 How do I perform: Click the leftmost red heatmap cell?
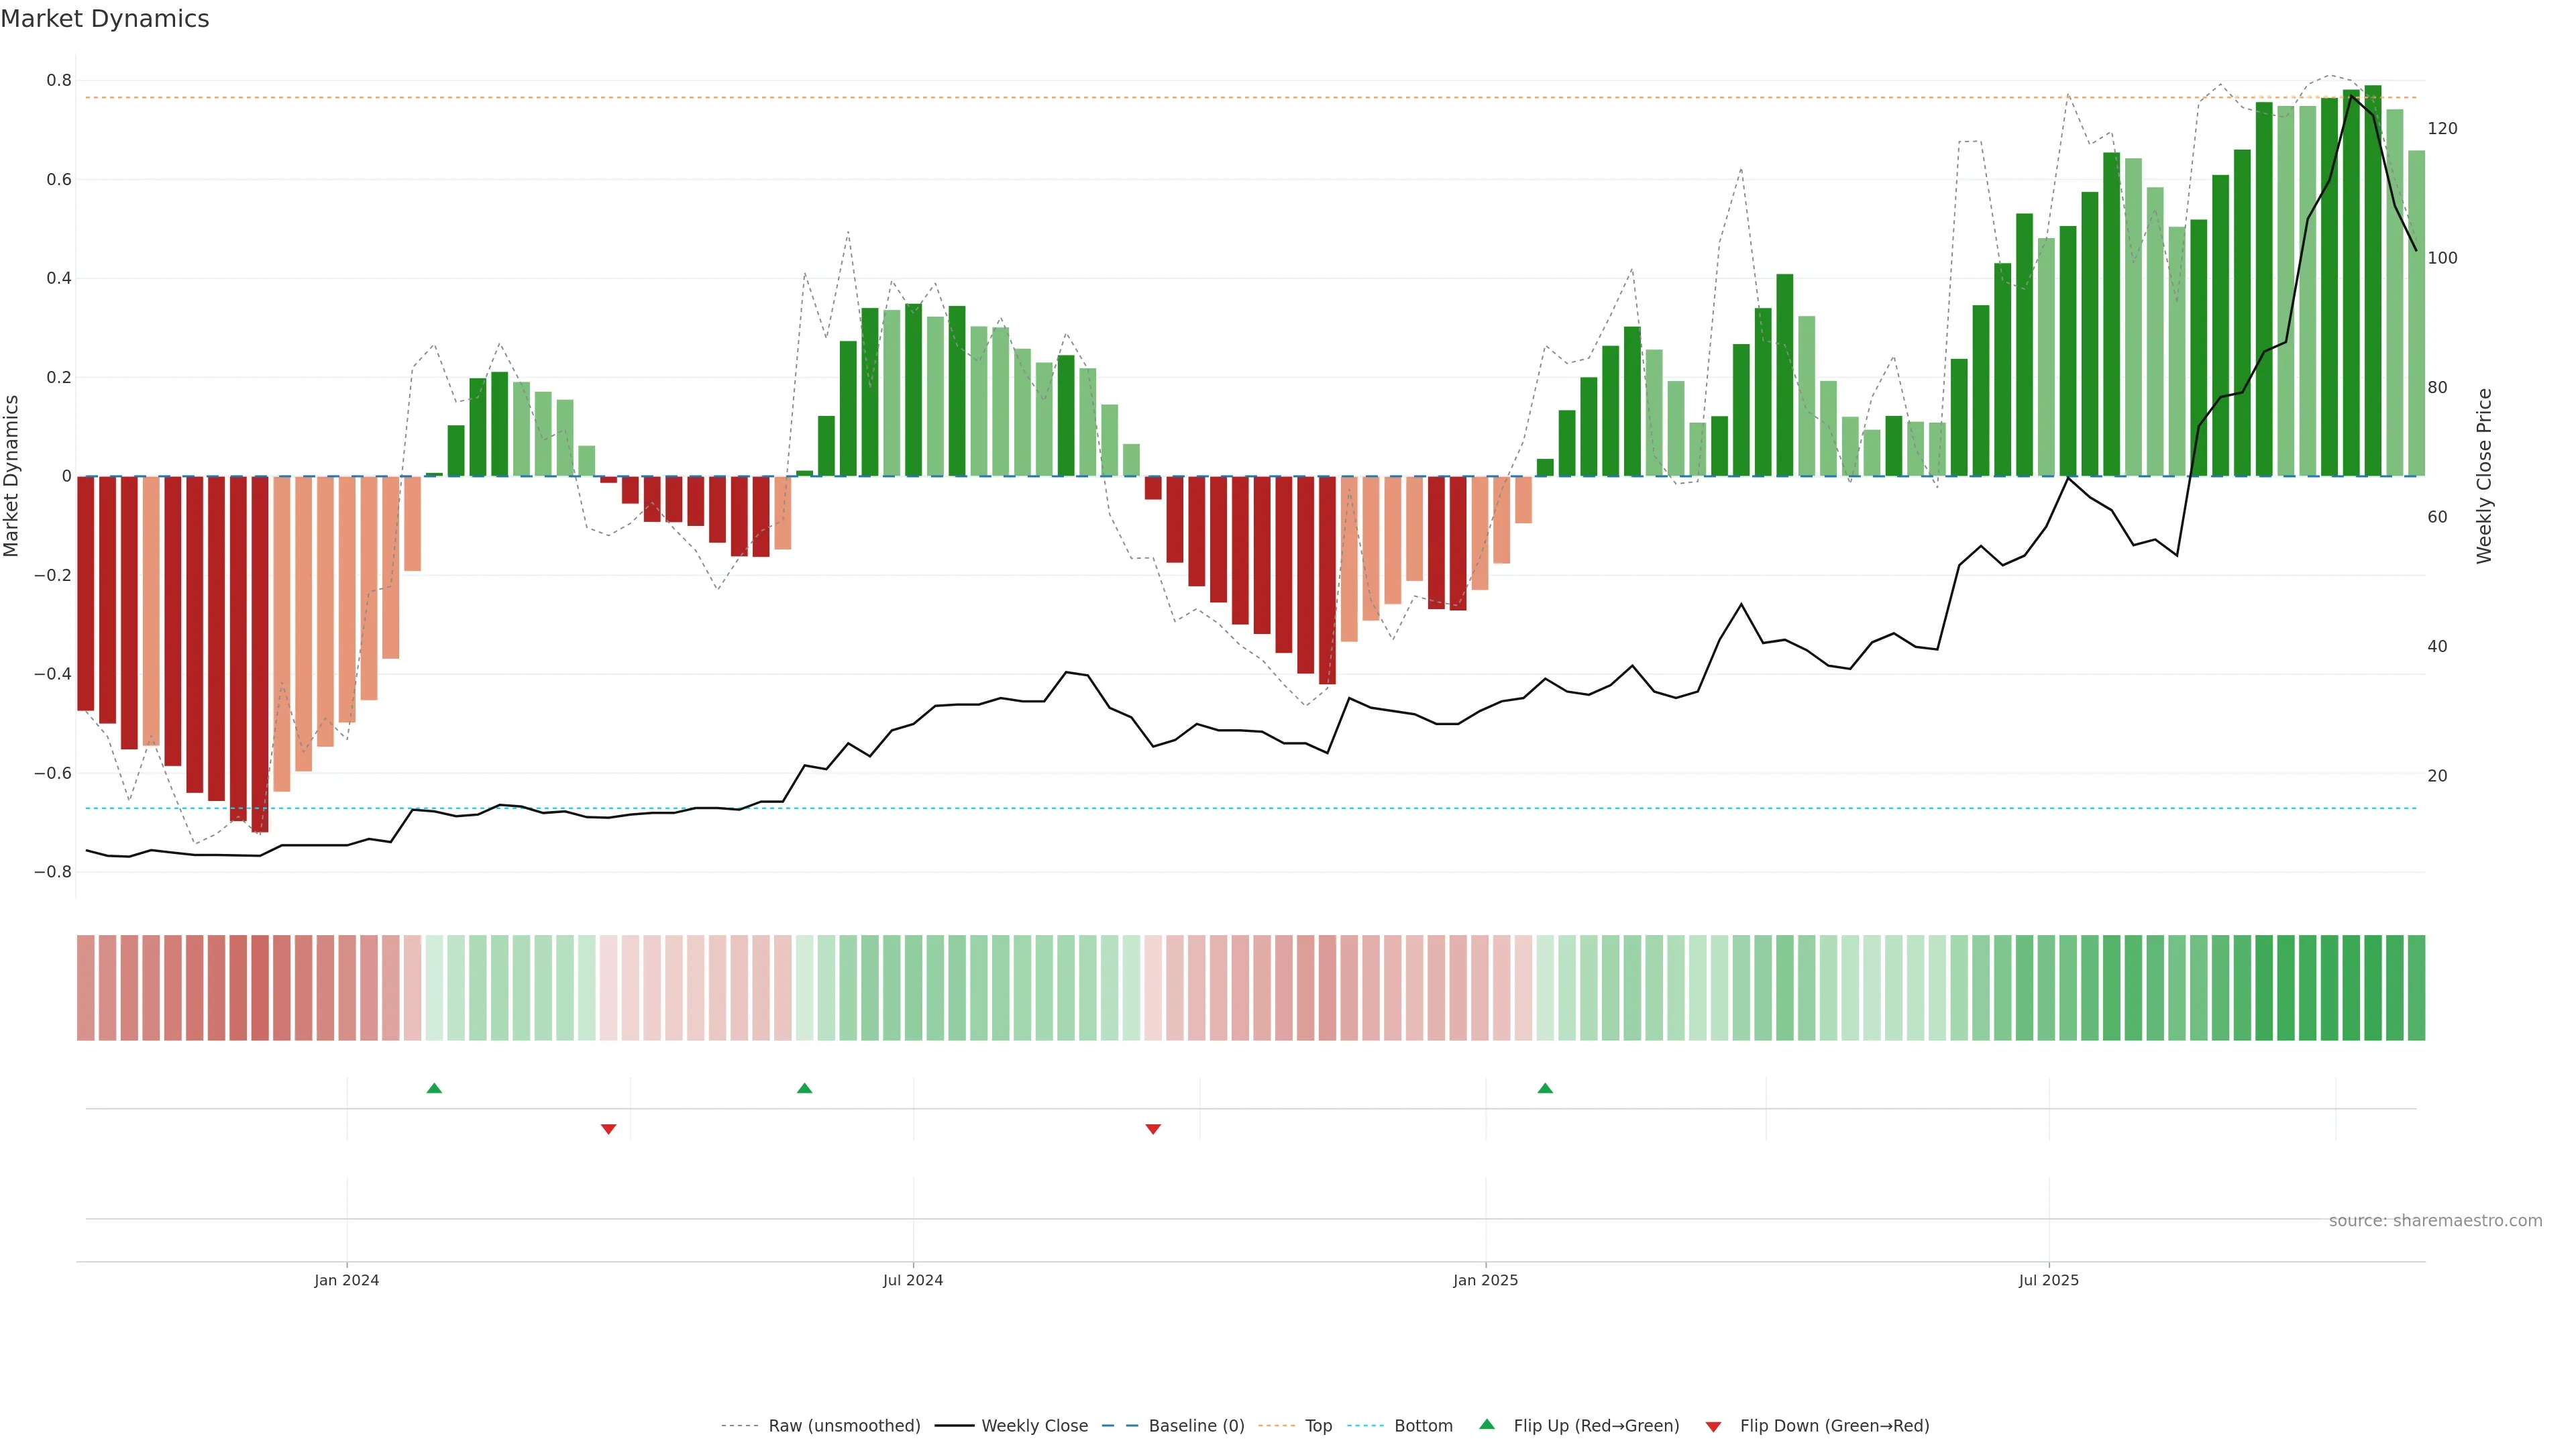point(86,988)
